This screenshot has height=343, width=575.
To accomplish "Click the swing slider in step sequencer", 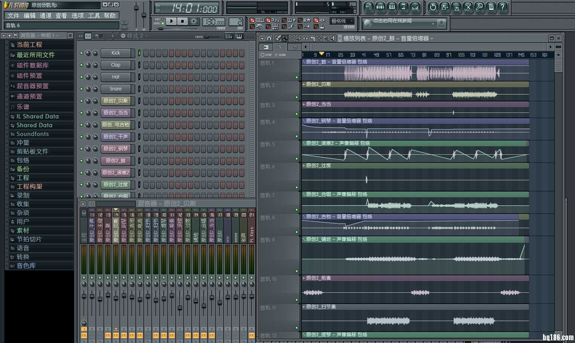I will pyautogui.click(x=212, y=37).
